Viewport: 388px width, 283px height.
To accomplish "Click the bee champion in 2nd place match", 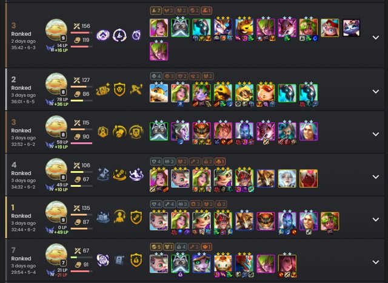I will pyautogui.click(x=159, y=93).
